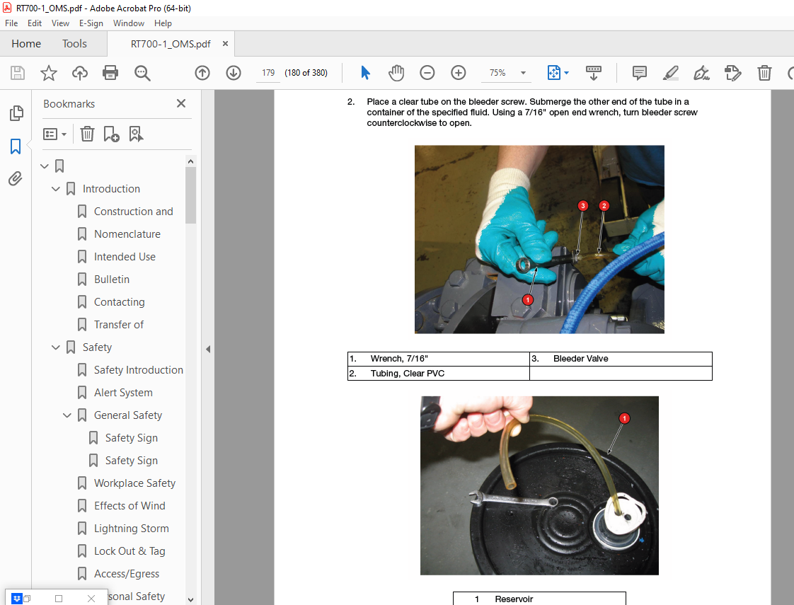Add a new bookmark icon
This screenshot has height=605, width=794.
111,134
